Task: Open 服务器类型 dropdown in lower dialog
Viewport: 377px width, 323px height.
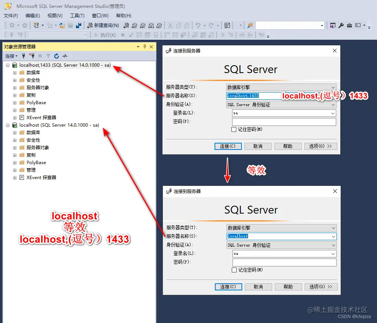Action: coord(334,228)
